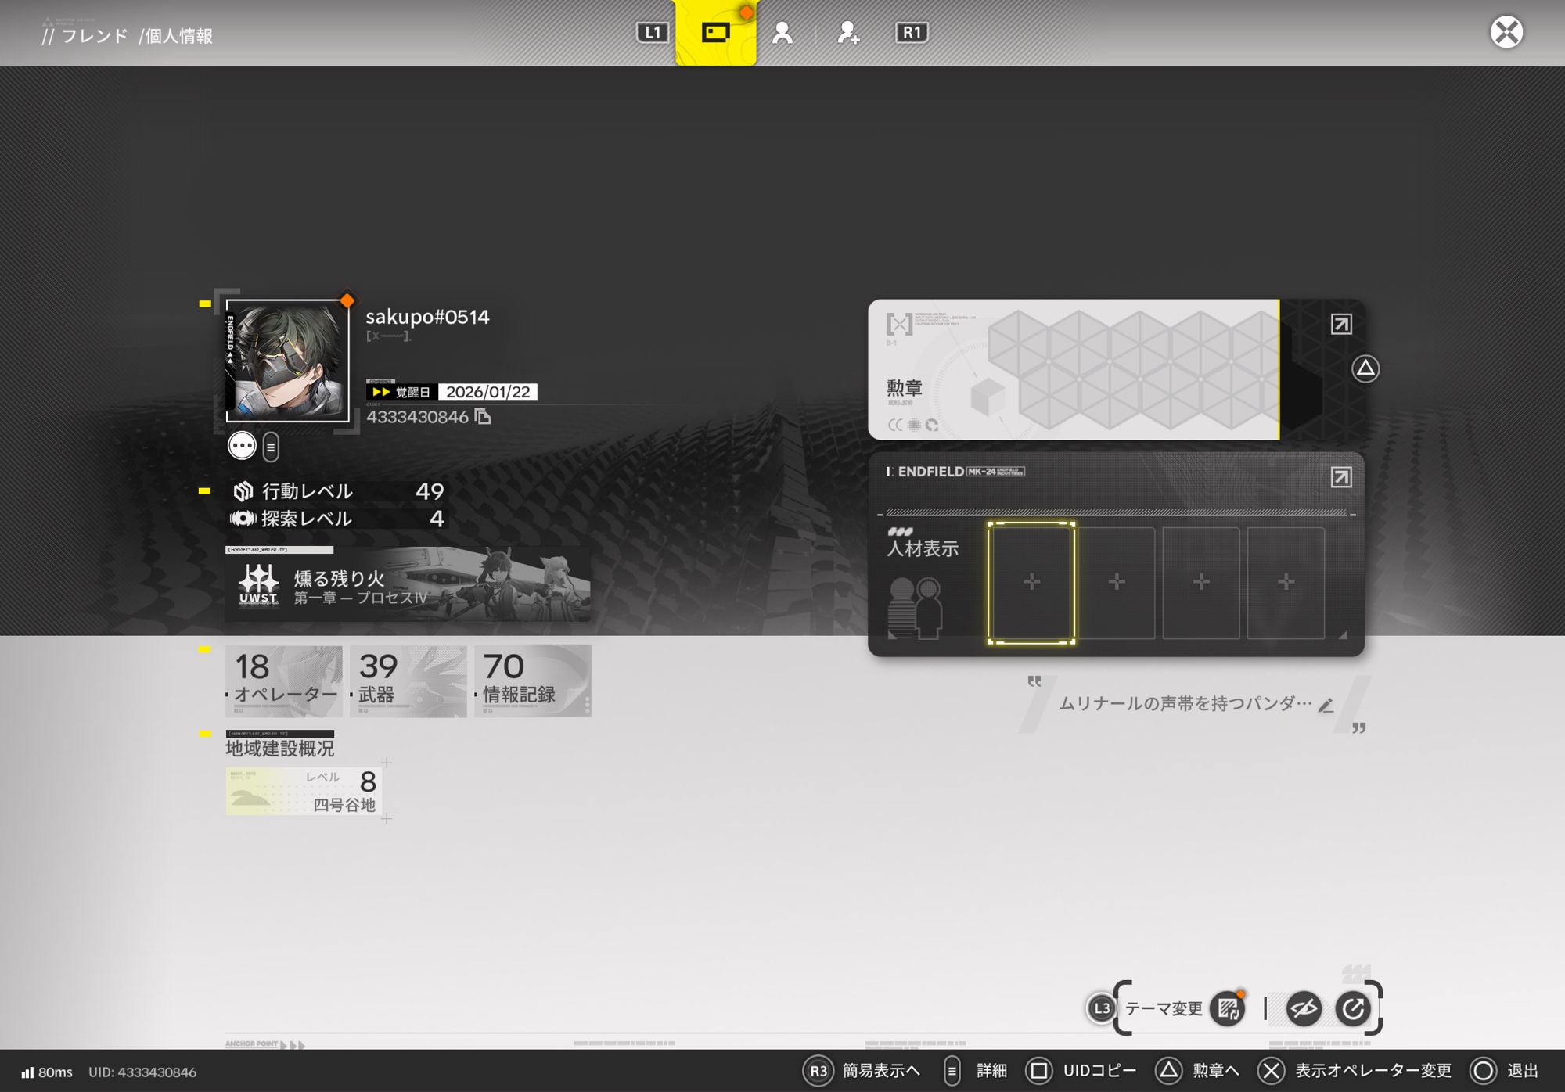Open the add friend tab icon
The image size is (1565, 1092).
[847, 33]
